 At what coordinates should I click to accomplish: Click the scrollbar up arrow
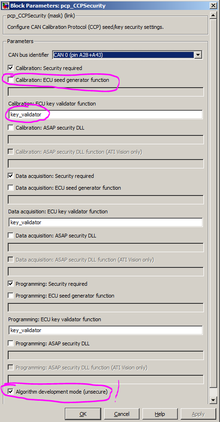point(213,15)
